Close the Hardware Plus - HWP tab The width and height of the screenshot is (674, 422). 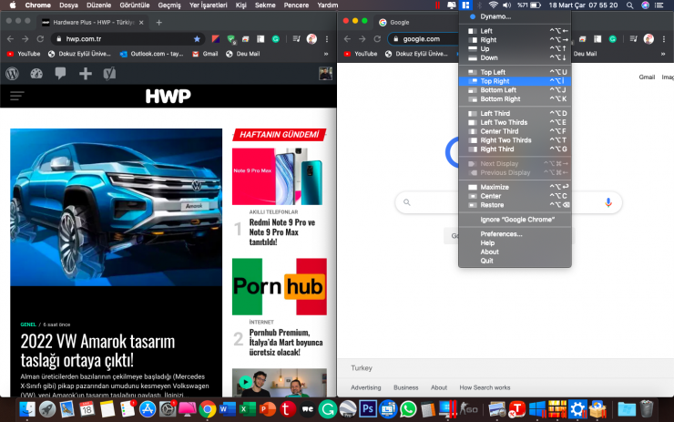point(141,23)
